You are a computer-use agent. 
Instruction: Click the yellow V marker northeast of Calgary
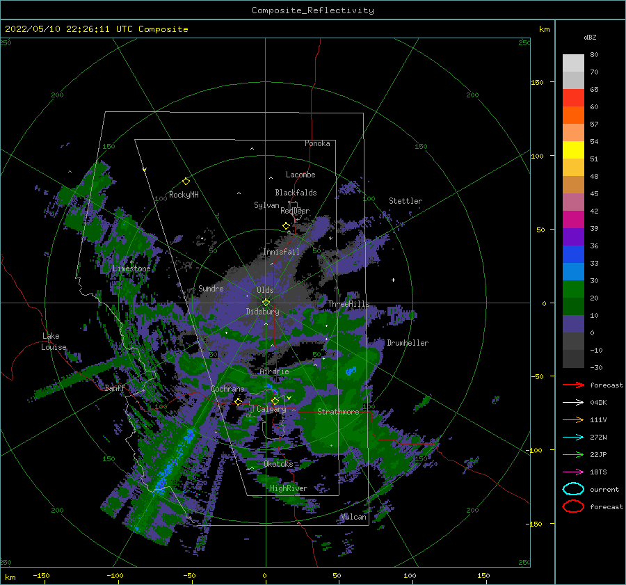pyautogui.click(x=289, y=398)
